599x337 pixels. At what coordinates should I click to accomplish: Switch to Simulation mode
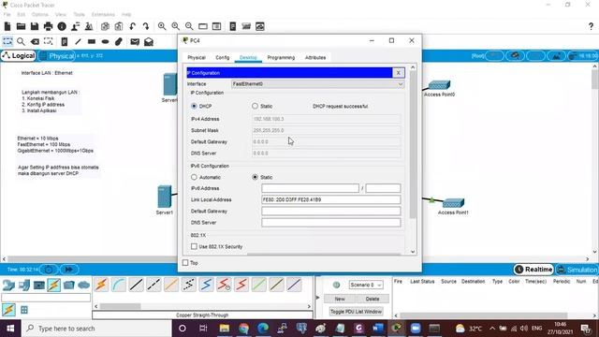pyautogui.click(x=577, y=270)
